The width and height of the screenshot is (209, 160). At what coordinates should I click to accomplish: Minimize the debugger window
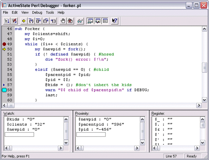[x=189, y=5]
